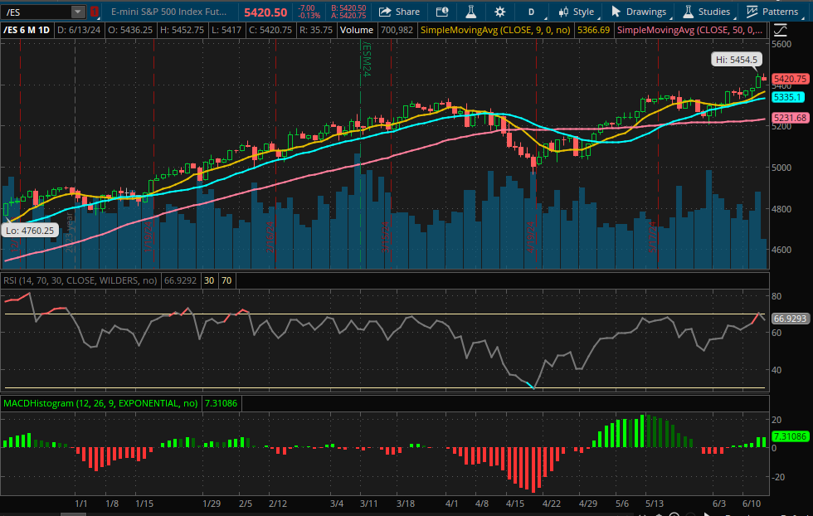813x516 pixels.
Task: Click the alert note icon beside Share
Action: click(x=442, y=12)
